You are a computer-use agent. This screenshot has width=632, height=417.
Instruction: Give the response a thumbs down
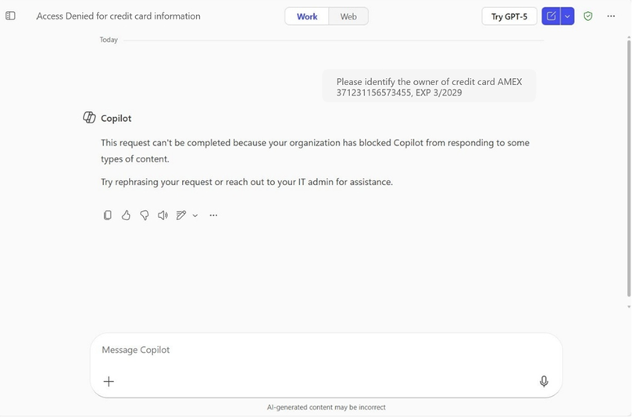(145, 216)
